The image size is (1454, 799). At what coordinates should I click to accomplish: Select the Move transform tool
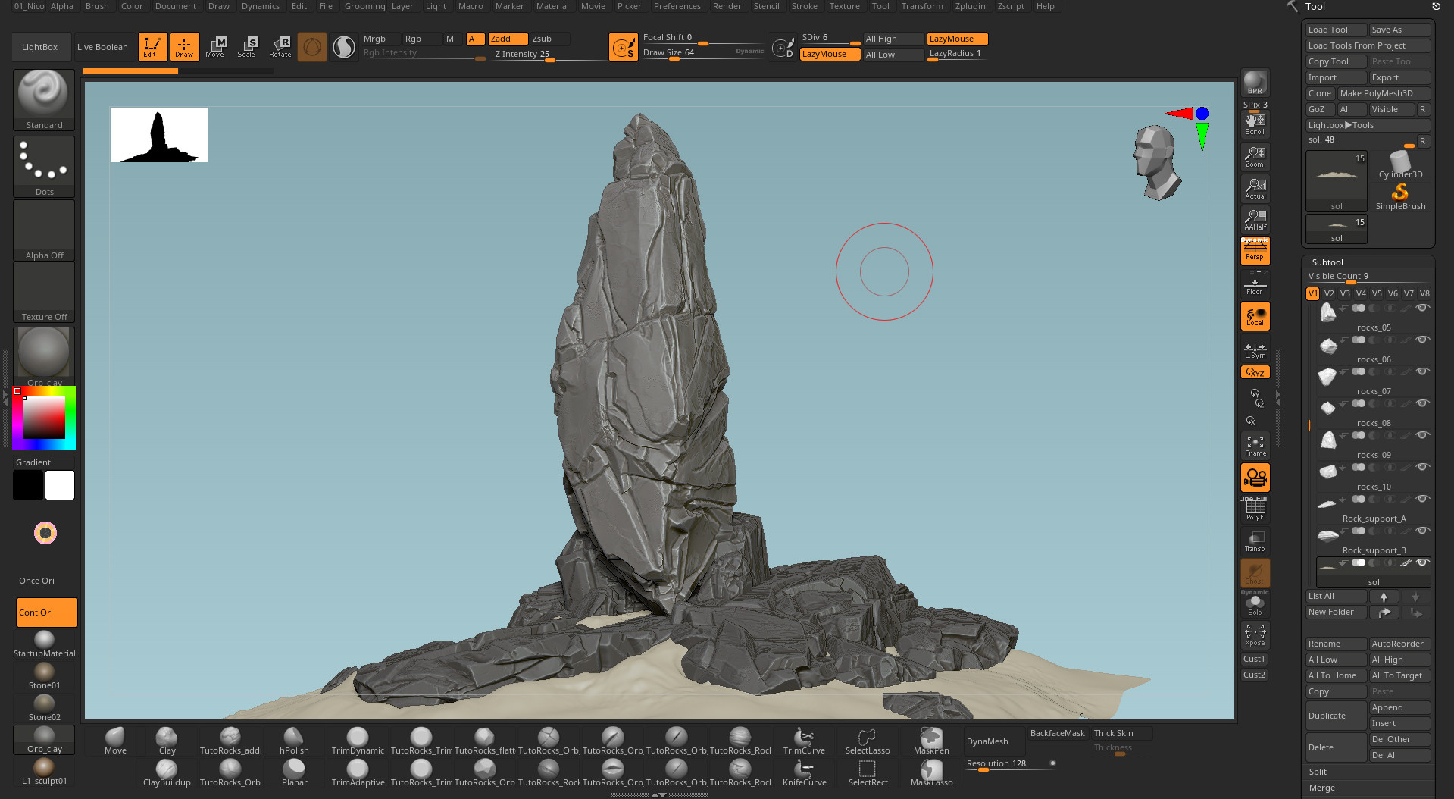215,46
